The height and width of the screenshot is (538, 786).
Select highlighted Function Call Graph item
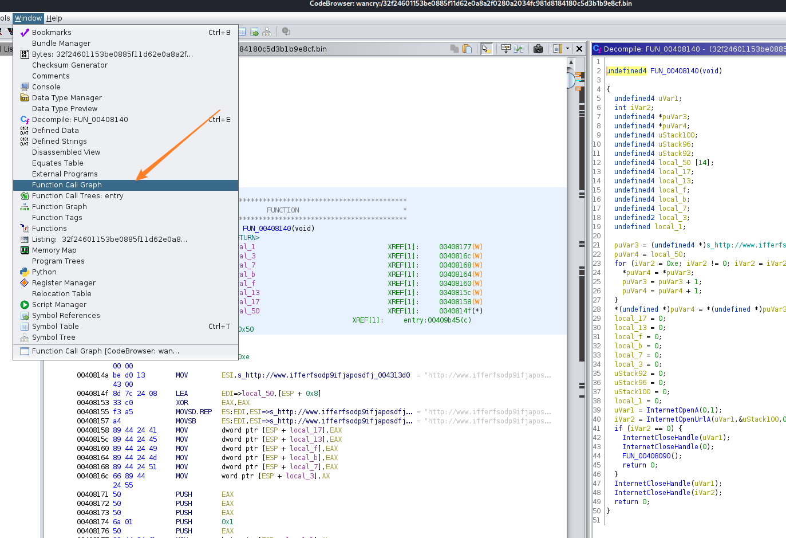[125, 185]
